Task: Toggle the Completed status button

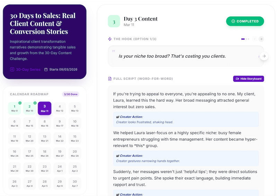Action: [x=245, y=21]
